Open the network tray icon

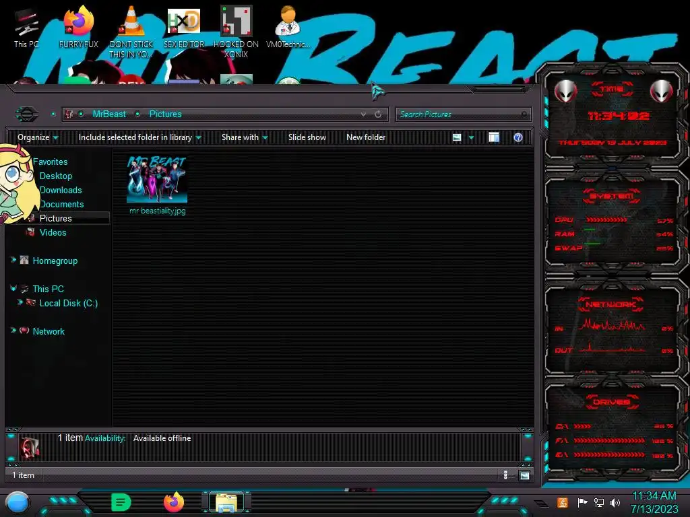(598, 502)
